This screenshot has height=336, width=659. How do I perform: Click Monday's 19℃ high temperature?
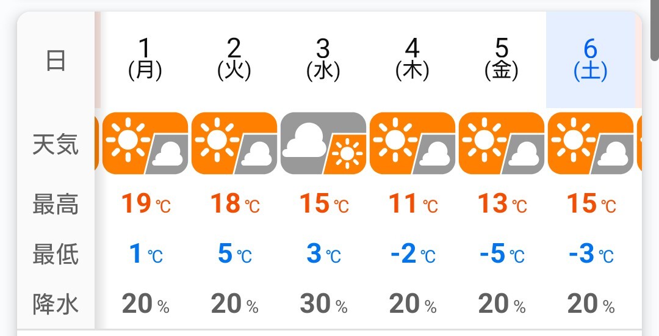pyautogui.click(x=145, y=204)
